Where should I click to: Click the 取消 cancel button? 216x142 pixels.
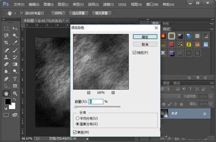coord(145,44)
